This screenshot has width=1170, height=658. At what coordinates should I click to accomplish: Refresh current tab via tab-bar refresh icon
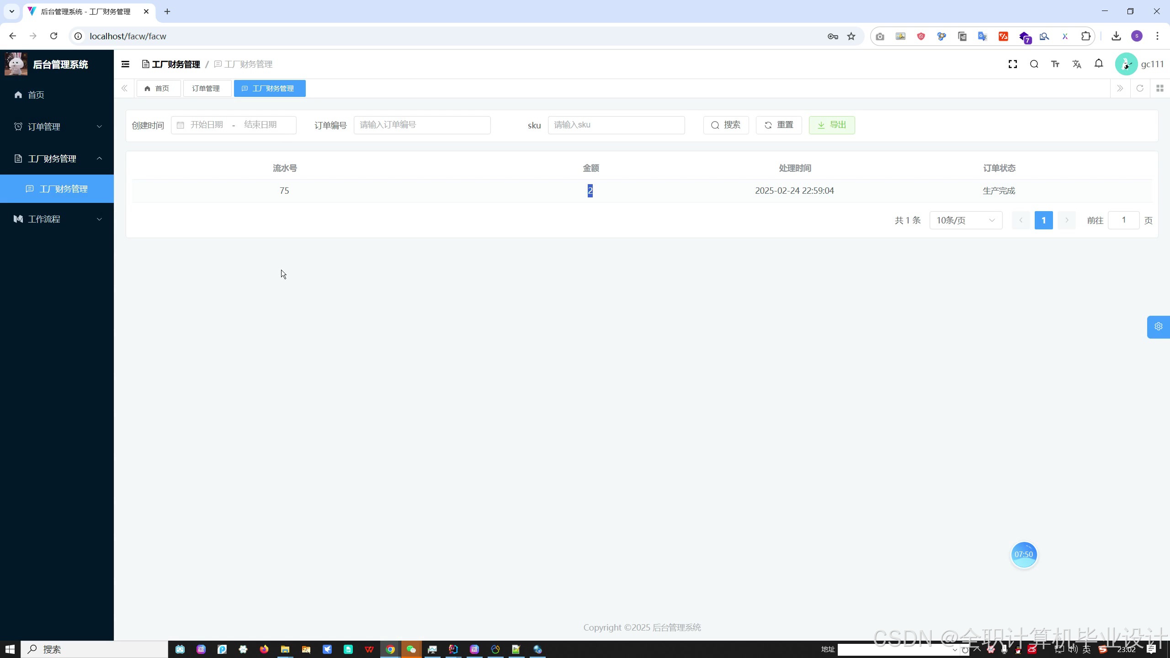(x=1140, y=88)
